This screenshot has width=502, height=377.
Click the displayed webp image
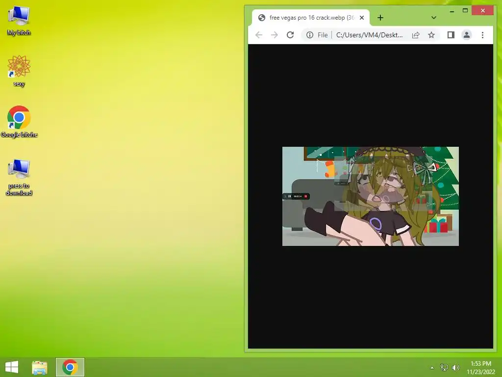point(371,196)
